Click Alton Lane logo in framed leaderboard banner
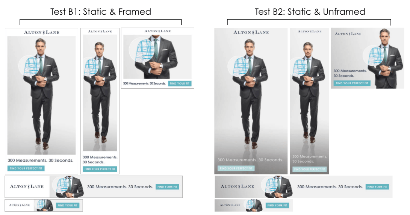 [x=27, y=186]
